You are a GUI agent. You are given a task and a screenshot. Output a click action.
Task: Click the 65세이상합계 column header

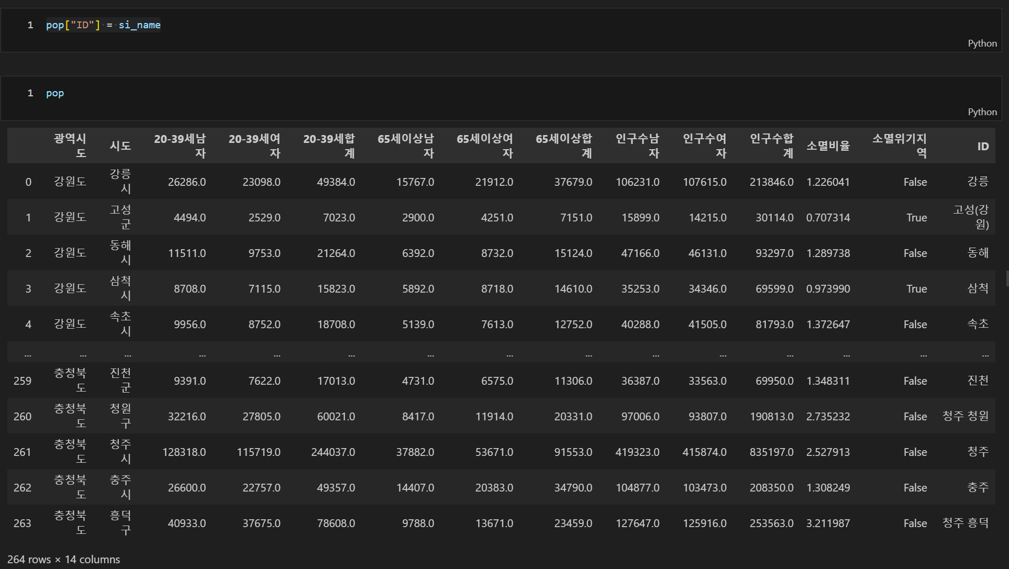click(x=563, y=146)
